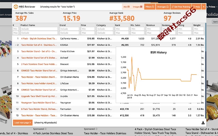The width and height of the screenshot is (218, 136).
Task: Click rank #6,695 in row 2
Action: (x=125, y=45)
